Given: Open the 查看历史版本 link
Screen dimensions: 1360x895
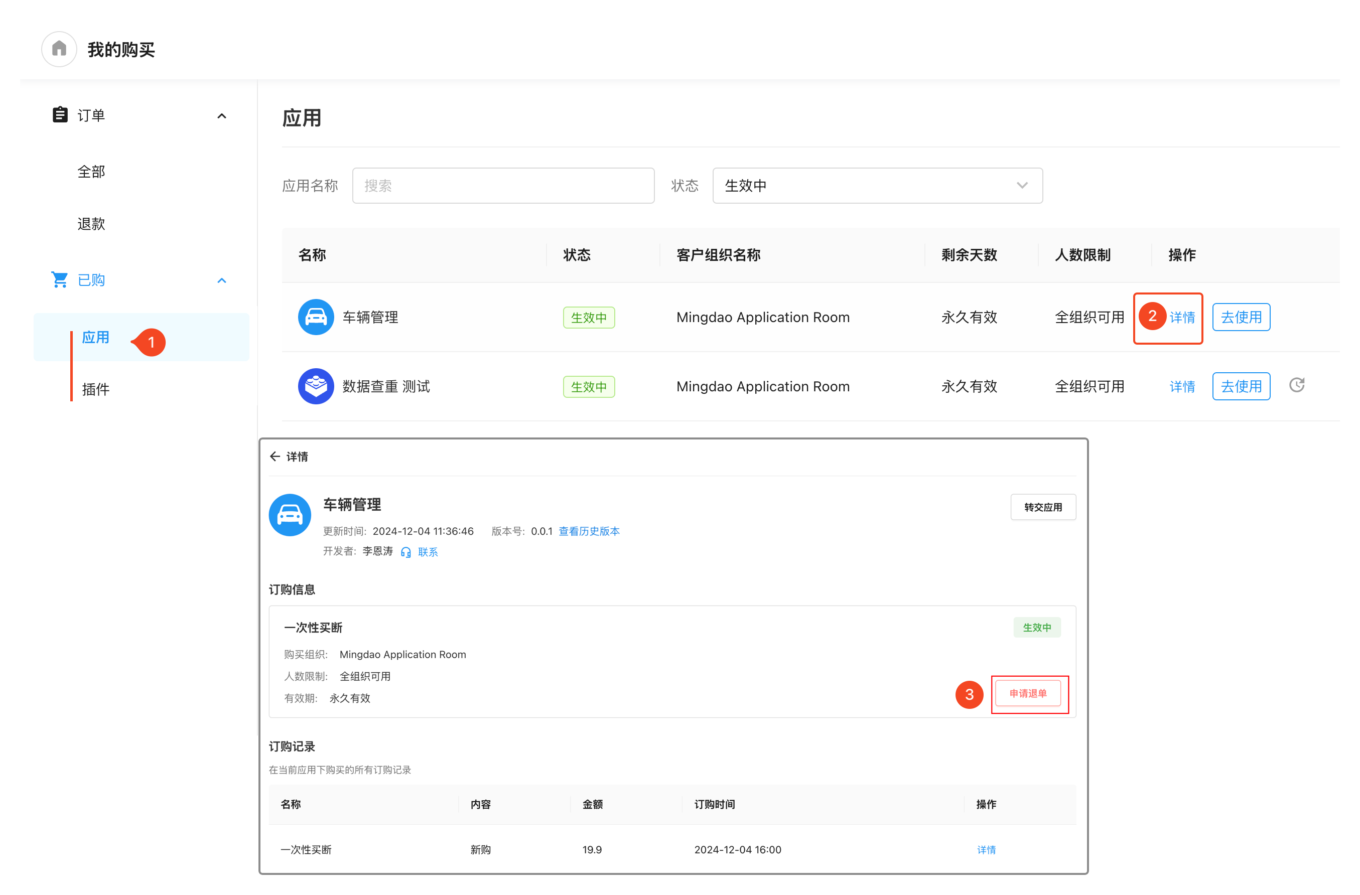Looking at the screenshot, I should (x=589, y=531).
